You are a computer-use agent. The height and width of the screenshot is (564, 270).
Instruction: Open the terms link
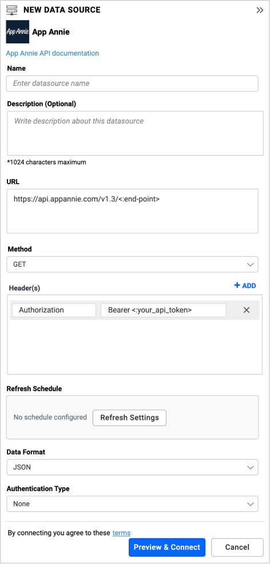click(x=121, y=533)
